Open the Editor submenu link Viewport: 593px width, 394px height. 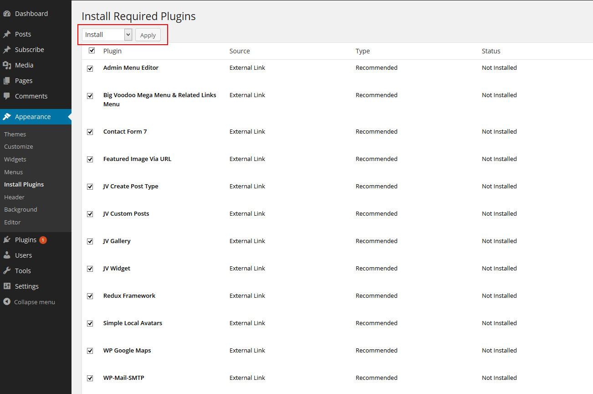(x=12, y=222)
